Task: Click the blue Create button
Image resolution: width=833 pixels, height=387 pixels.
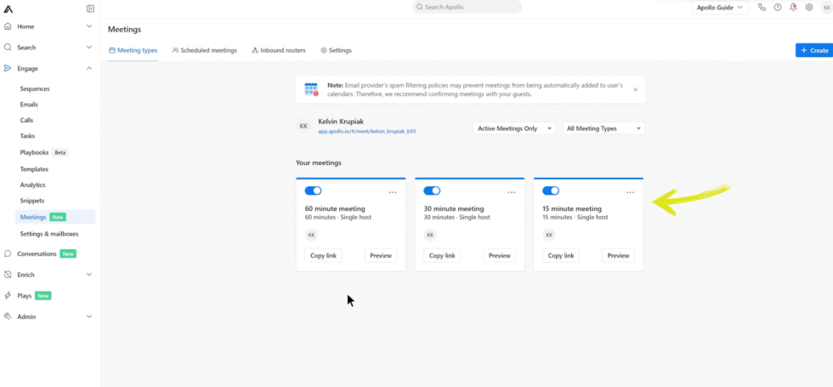Action: (x=813, y=50)
